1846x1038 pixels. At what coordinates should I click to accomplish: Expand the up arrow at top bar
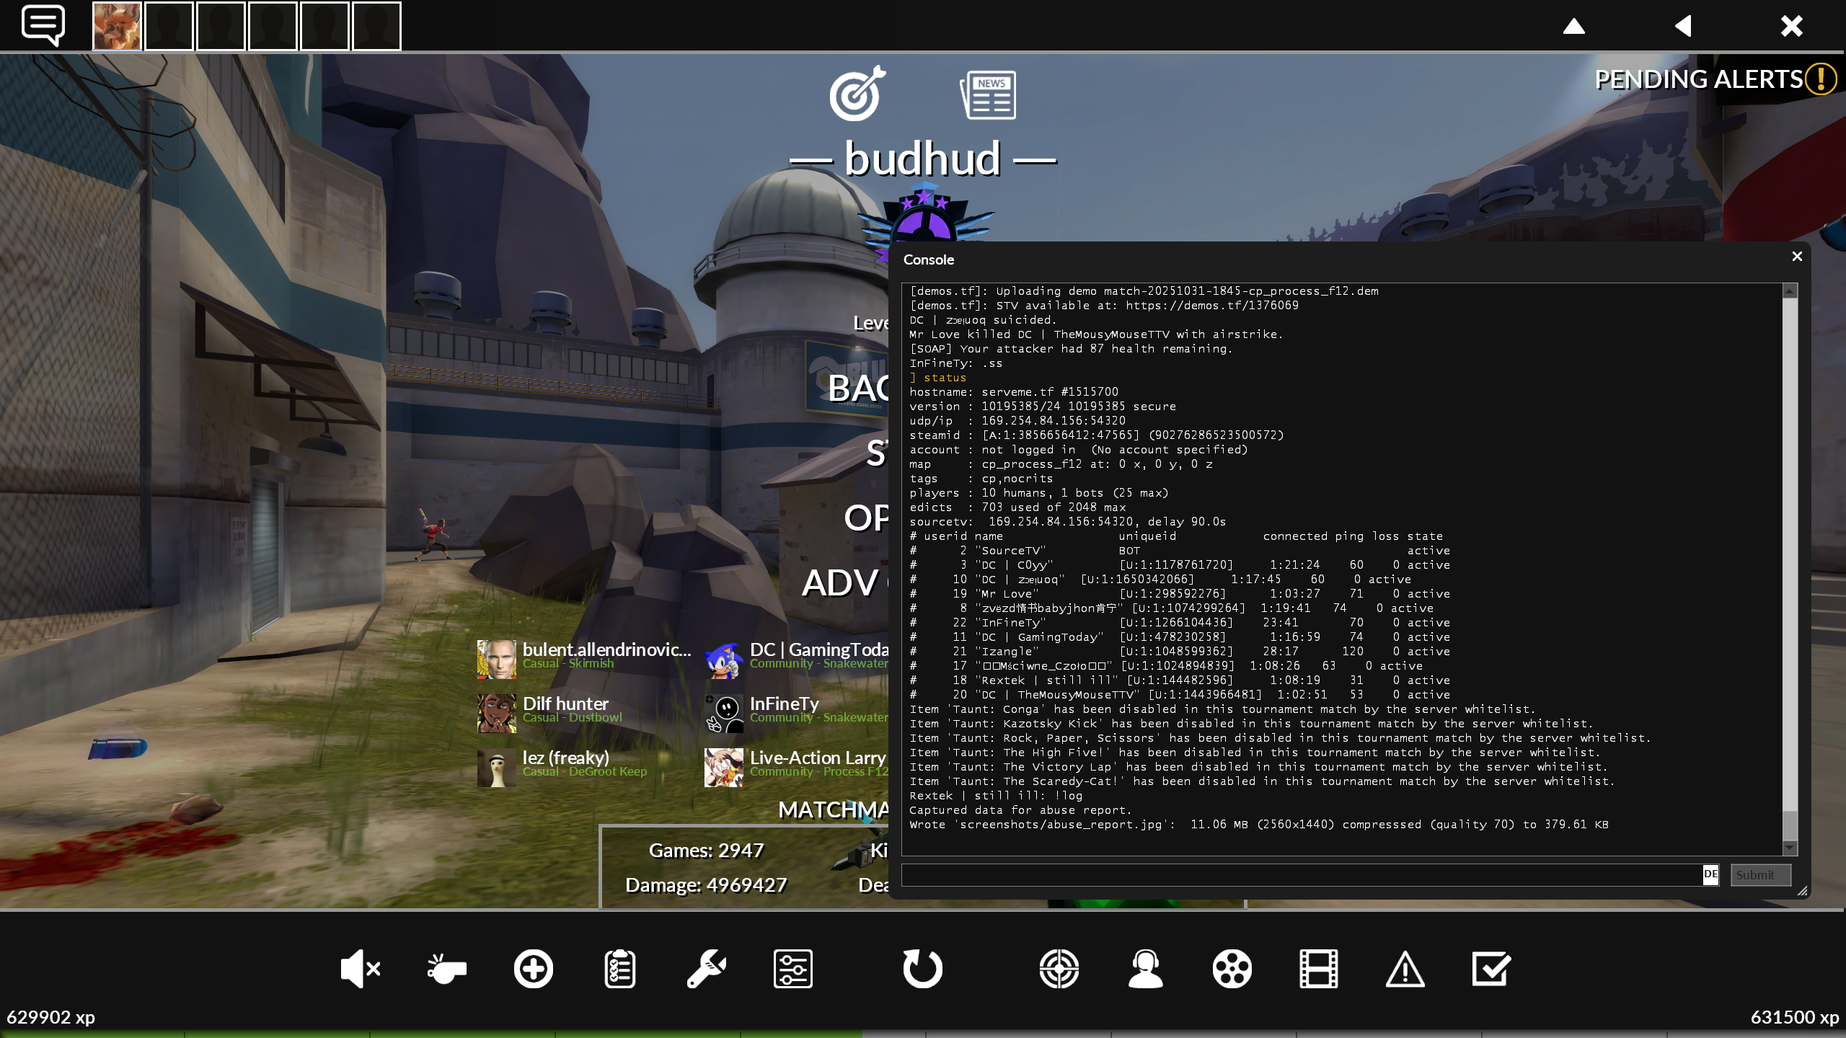pyautogui.click(x=1573, y=27)
